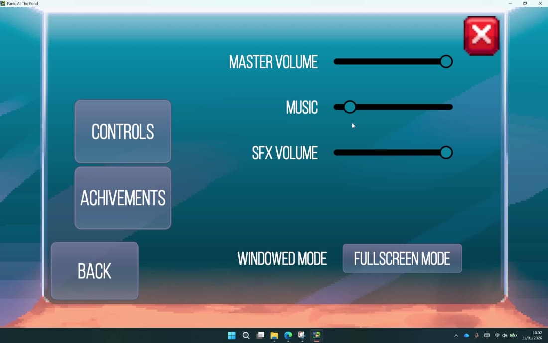Open Snipping Tool from the taskbar
This screenshot has width=548, height=343.
[302, 336]
